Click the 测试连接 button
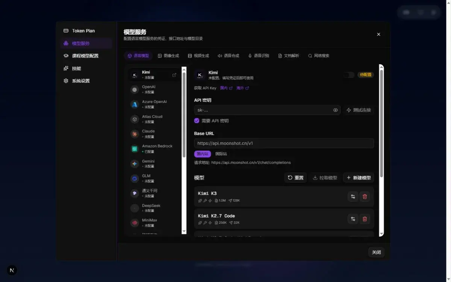 (359, 110)
